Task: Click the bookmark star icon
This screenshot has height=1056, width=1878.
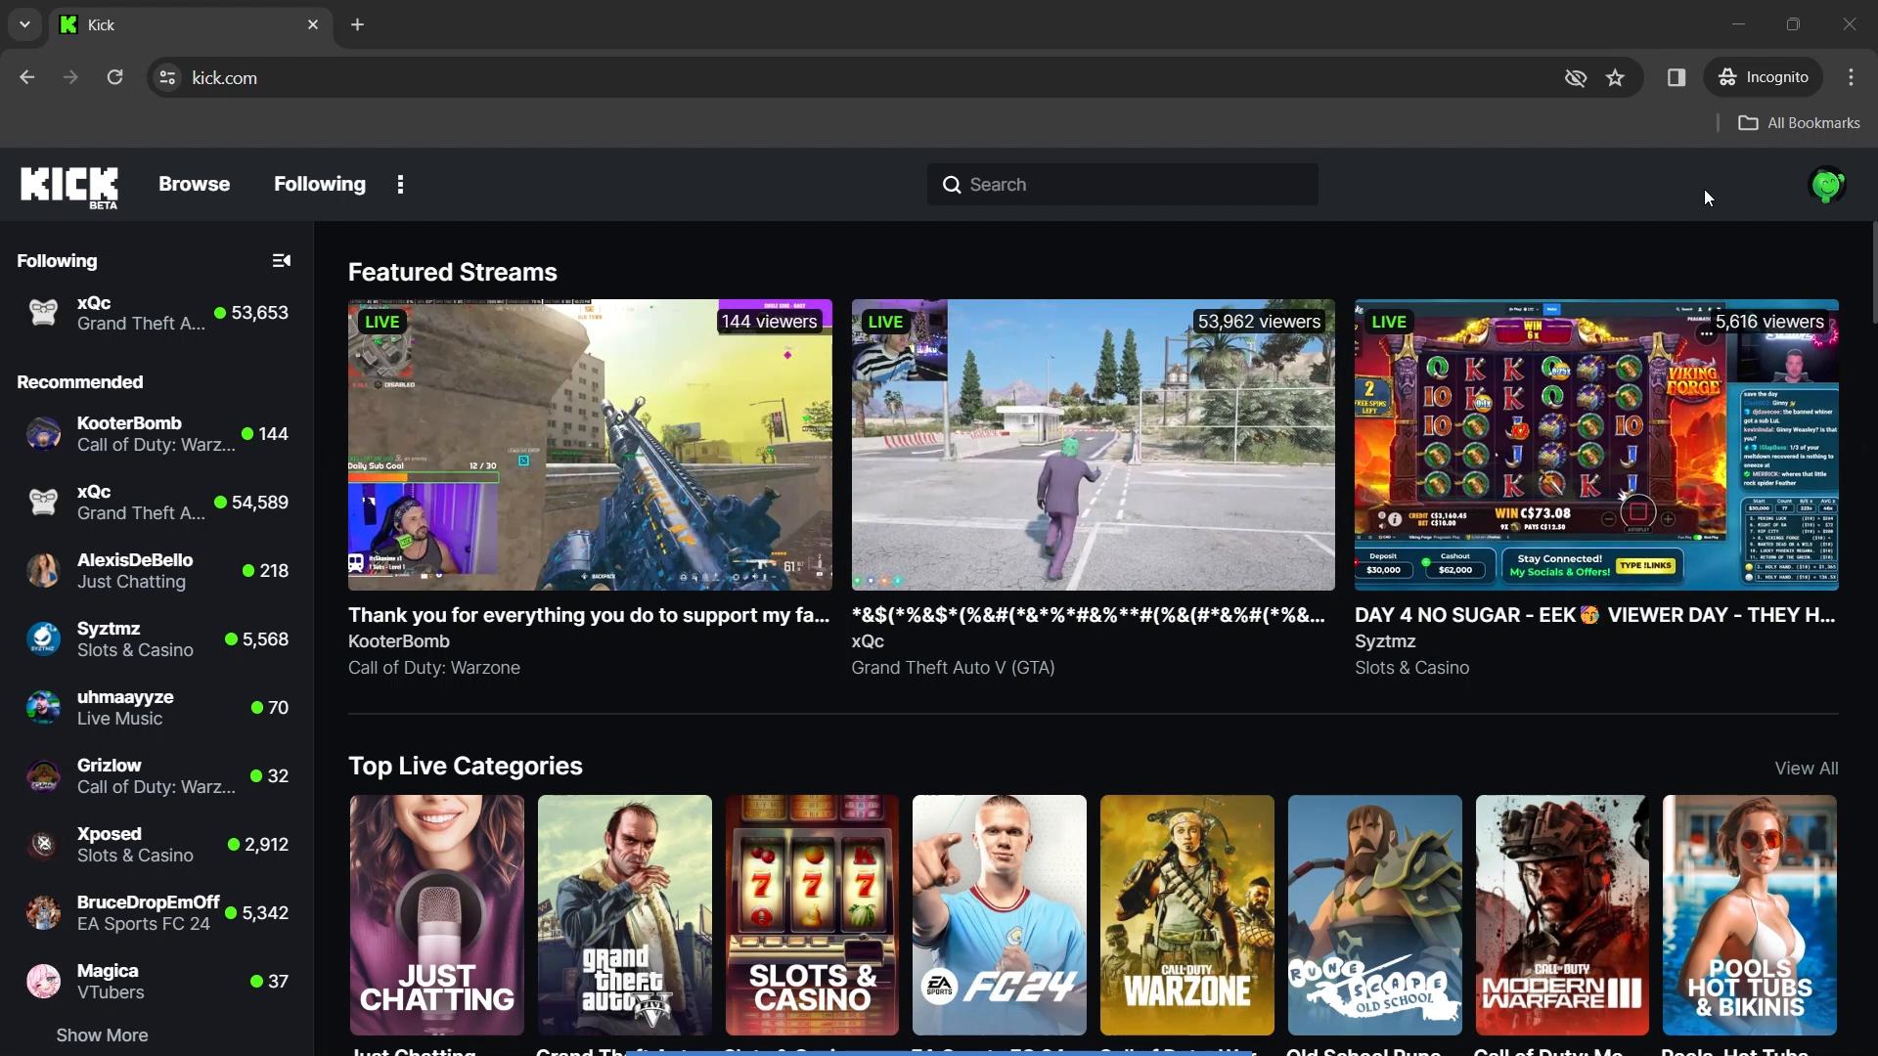Action: point(1615,77)
